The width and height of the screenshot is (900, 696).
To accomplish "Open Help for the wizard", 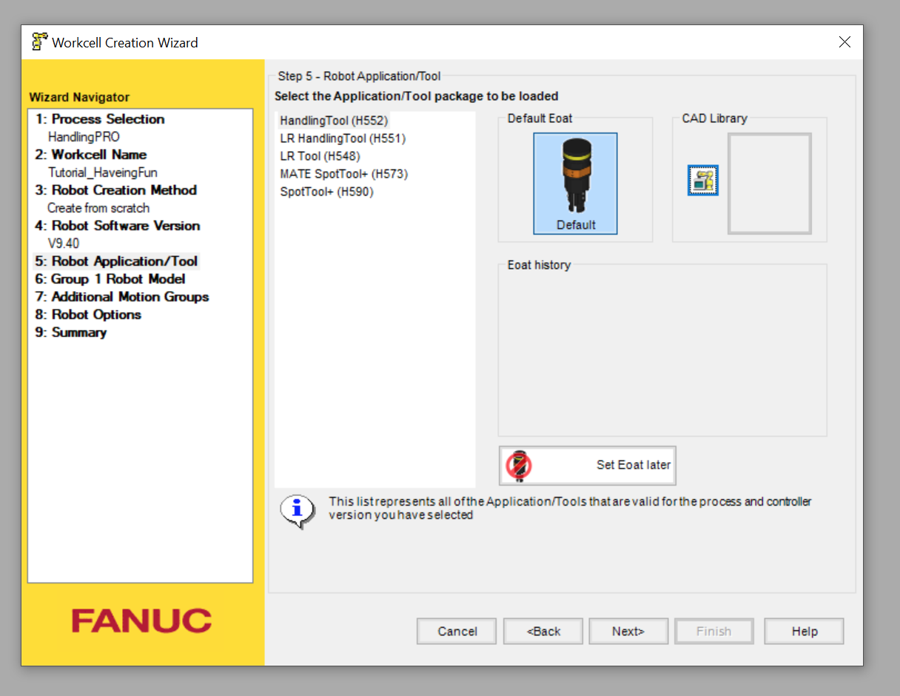I will tap(804, 632).
